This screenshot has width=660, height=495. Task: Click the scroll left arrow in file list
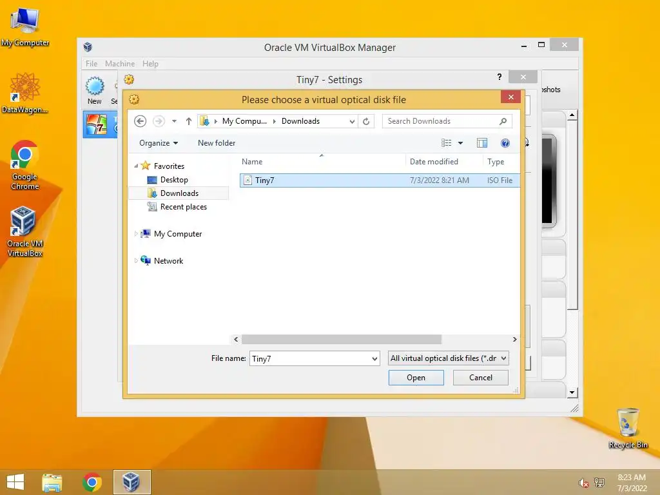tap(236, 339)
